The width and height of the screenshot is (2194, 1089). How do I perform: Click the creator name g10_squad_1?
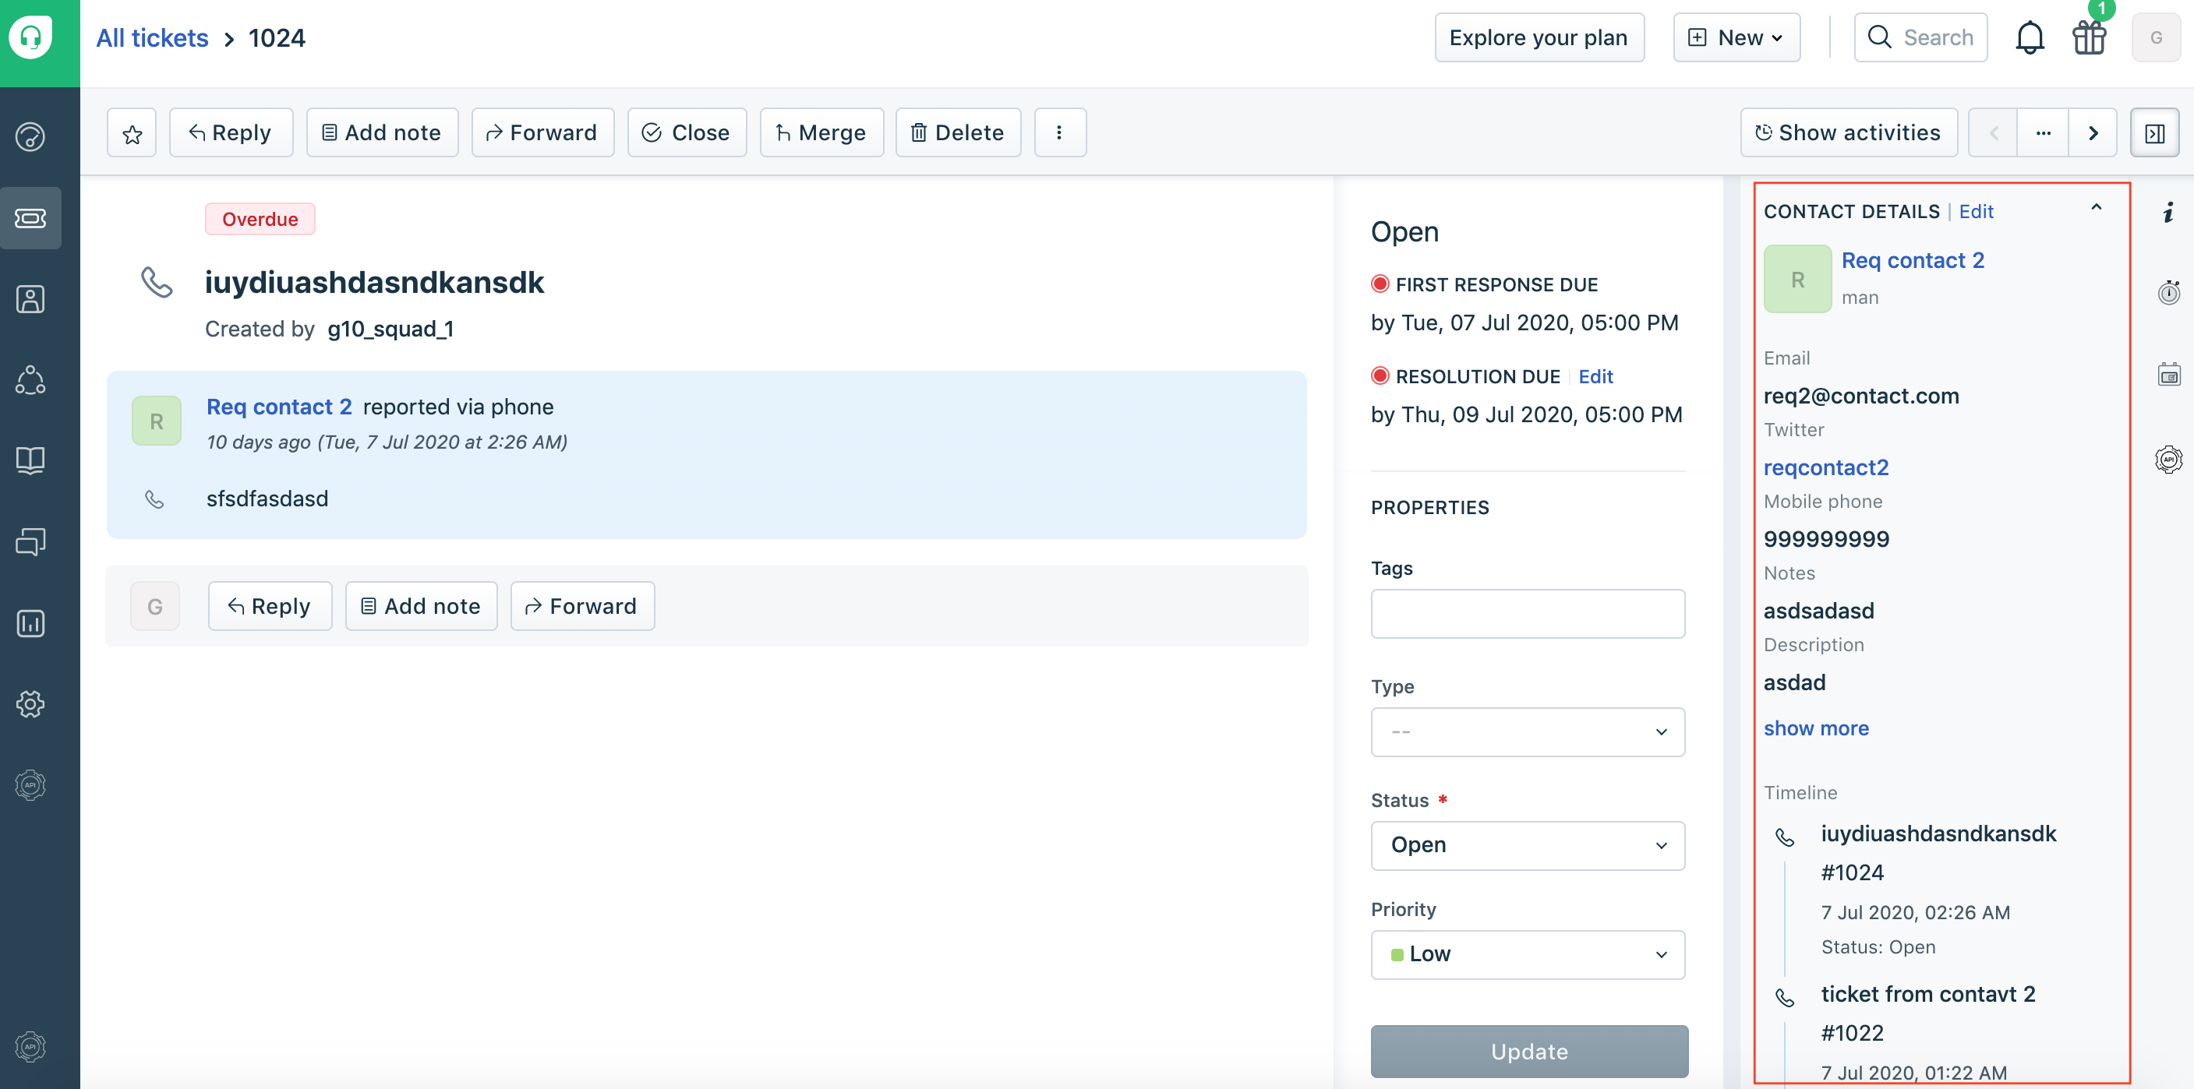coord(390,329)
